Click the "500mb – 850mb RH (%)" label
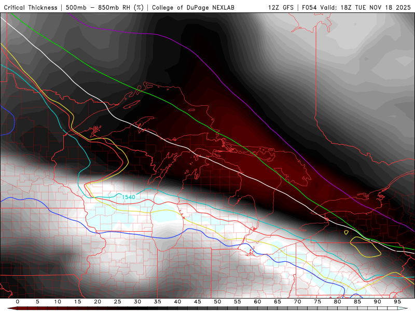Viewport: 415px width, 311px height. point(105,7)
